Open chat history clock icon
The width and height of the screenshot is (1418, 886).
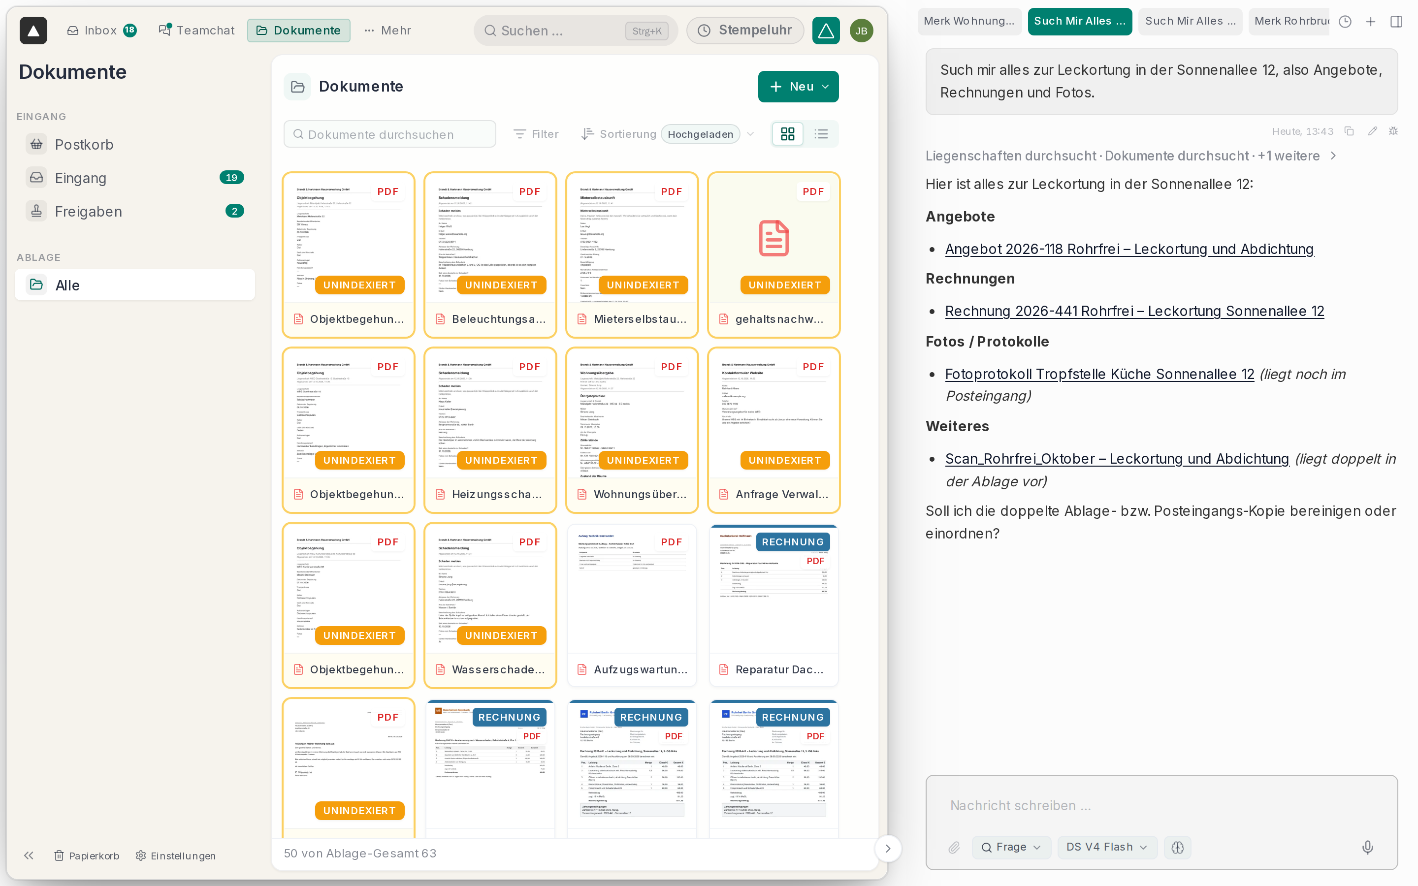click(x=1345, y=22)
